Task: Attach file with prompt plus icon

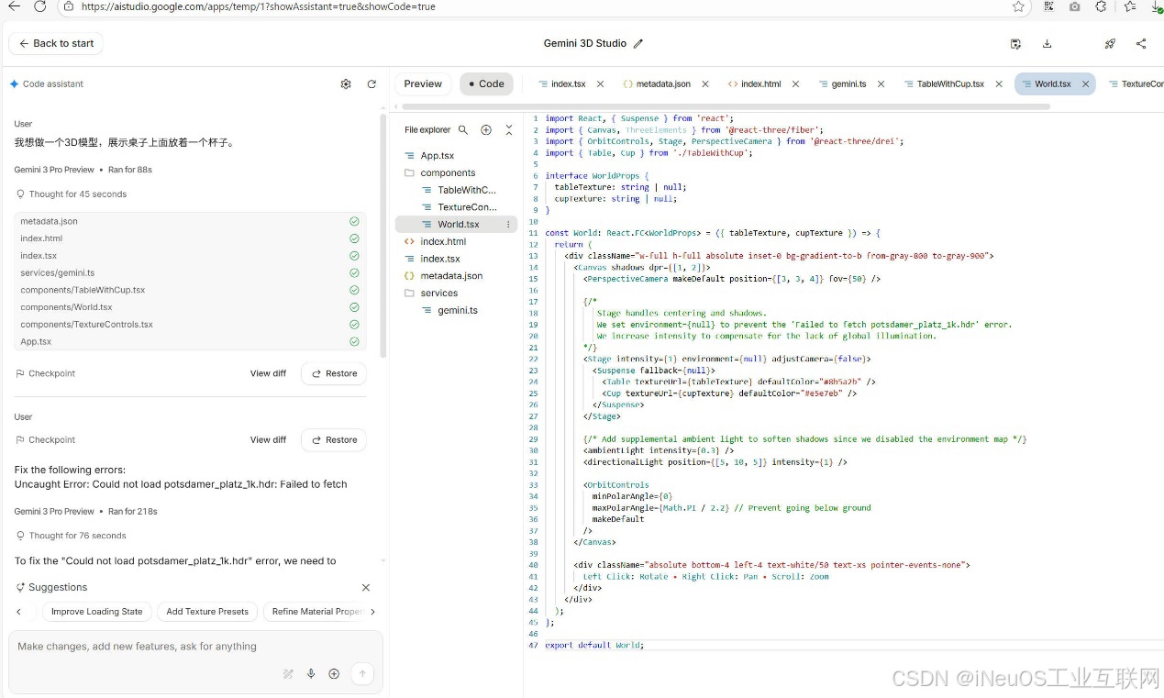Action: pos(334,674)
